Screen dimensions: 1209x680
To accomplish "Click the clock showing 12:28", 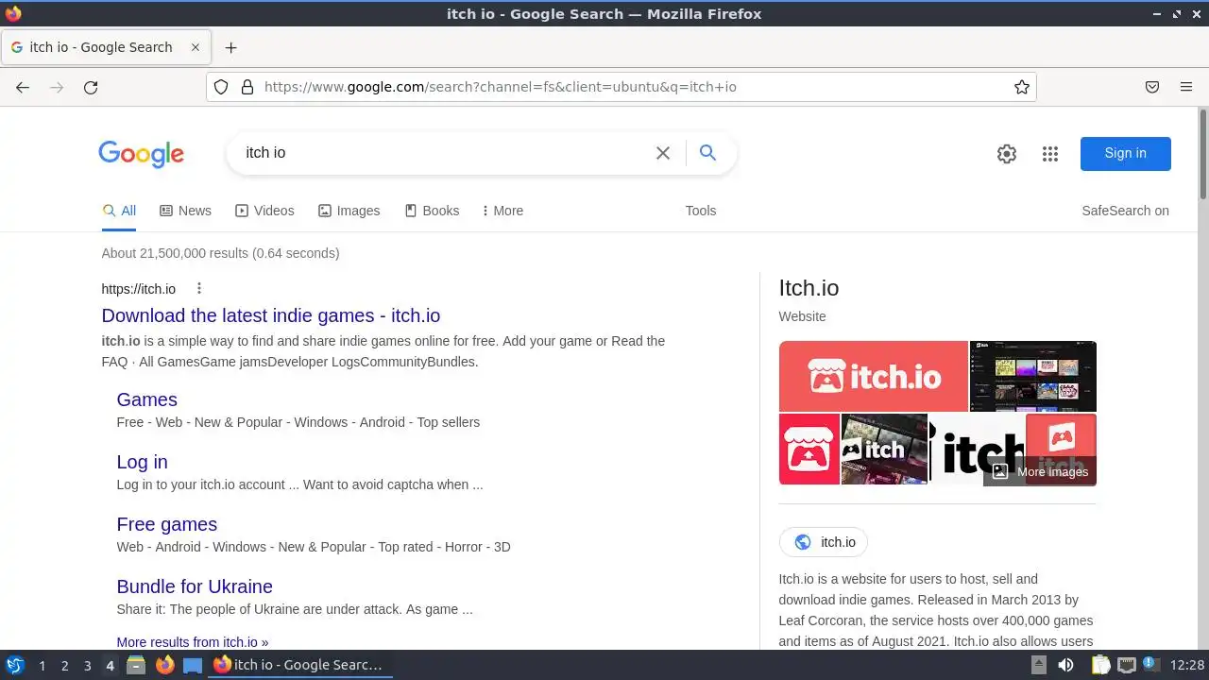I will pos(1186,666).
